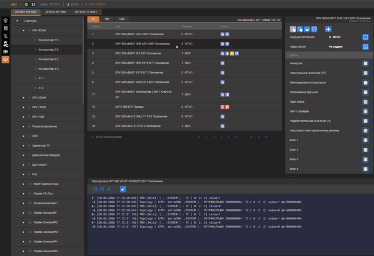The image size is (374, 256).
Task: Click the user management sidebar icon
Action: tap(5, 43)
